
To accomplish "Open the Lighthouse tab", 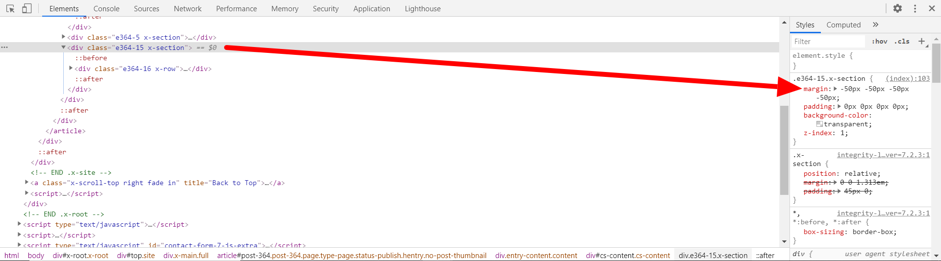I will pos(423,9).
